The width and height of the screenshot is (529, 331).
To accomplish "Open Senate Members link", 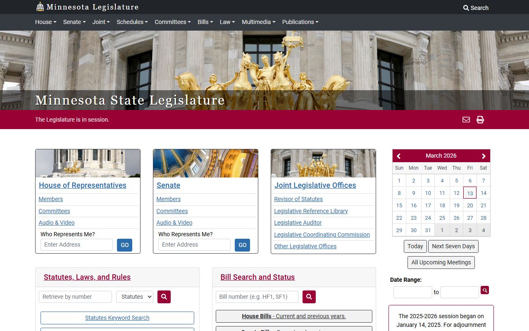I will (169, 199).
